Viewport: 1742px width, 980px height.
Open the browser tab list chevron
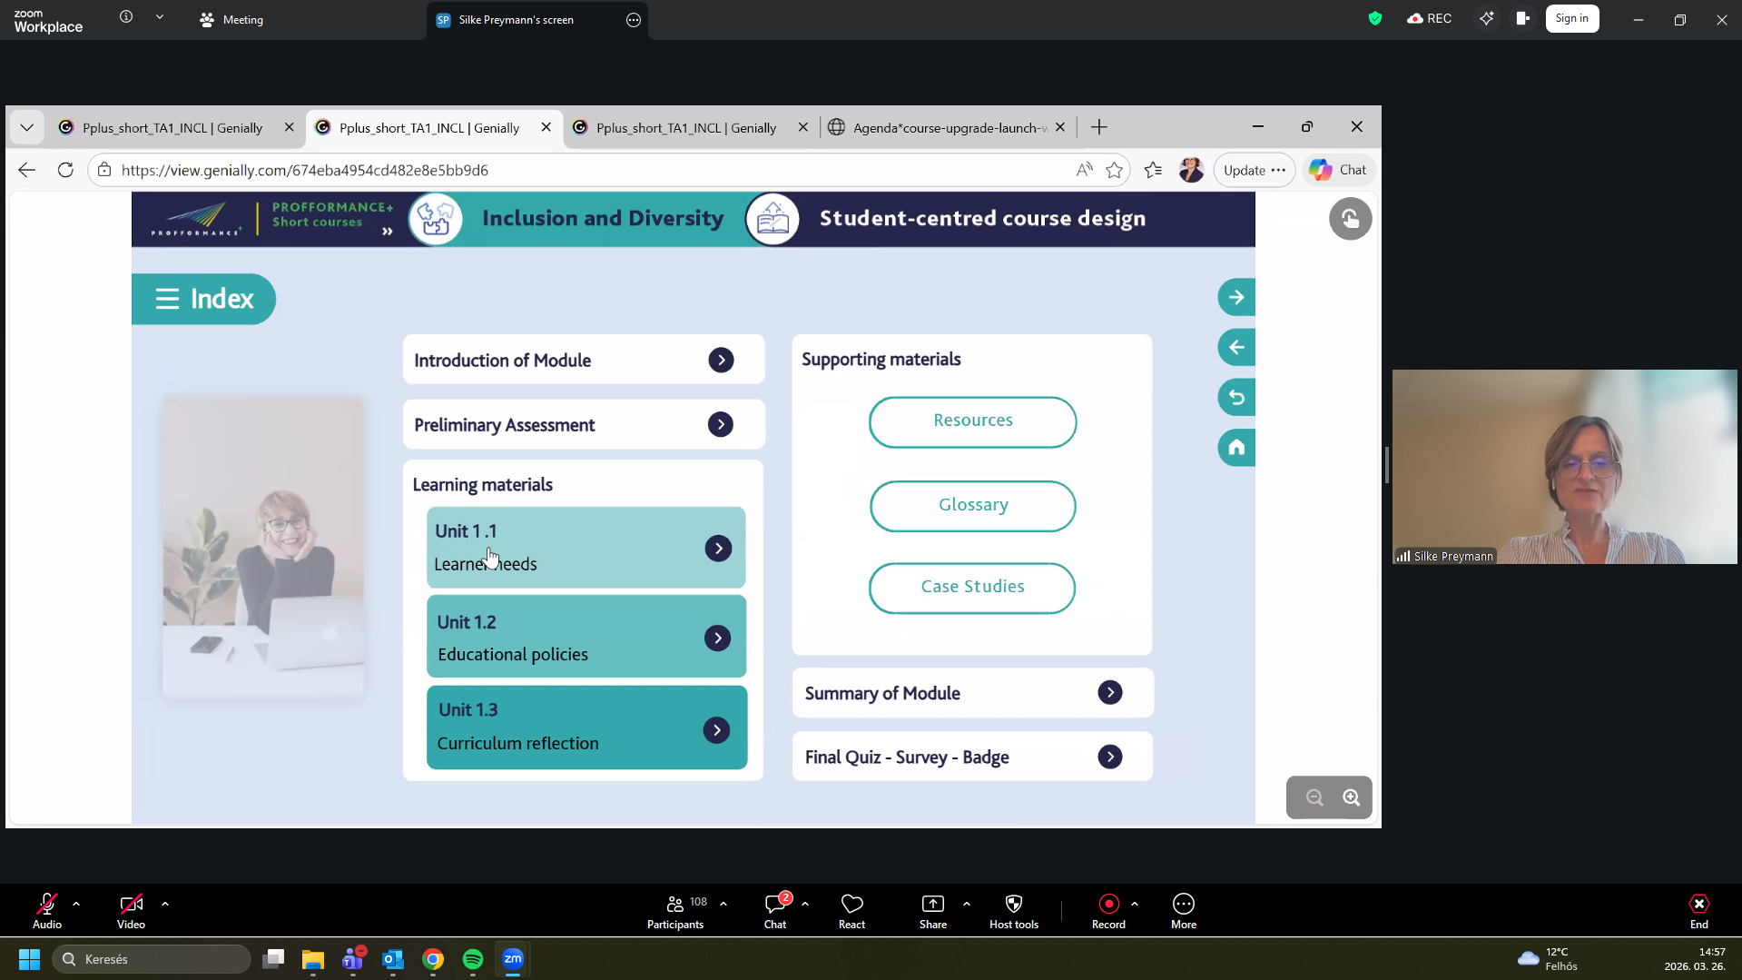[x=26, y=127]
